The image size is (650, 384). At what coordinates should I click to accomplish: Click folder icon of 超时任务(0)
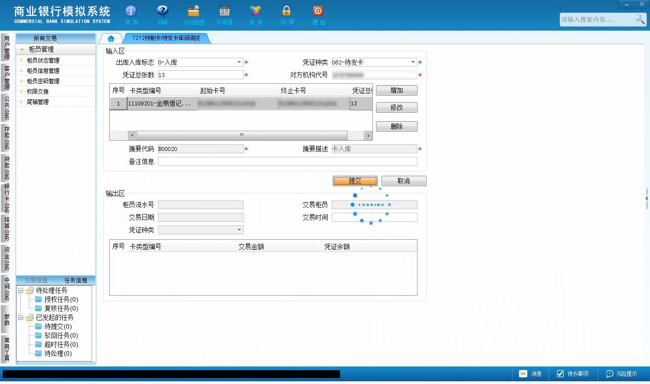(38, 344)
